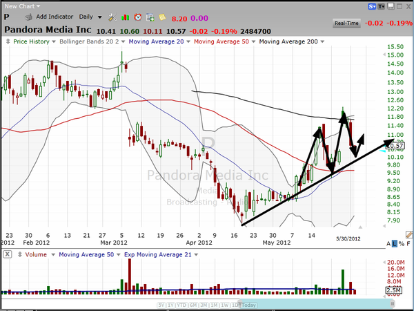The width and height of the screenshot is (414, 311).
Task: Click the Today button on the timeline
Action: tap(248, 305)
